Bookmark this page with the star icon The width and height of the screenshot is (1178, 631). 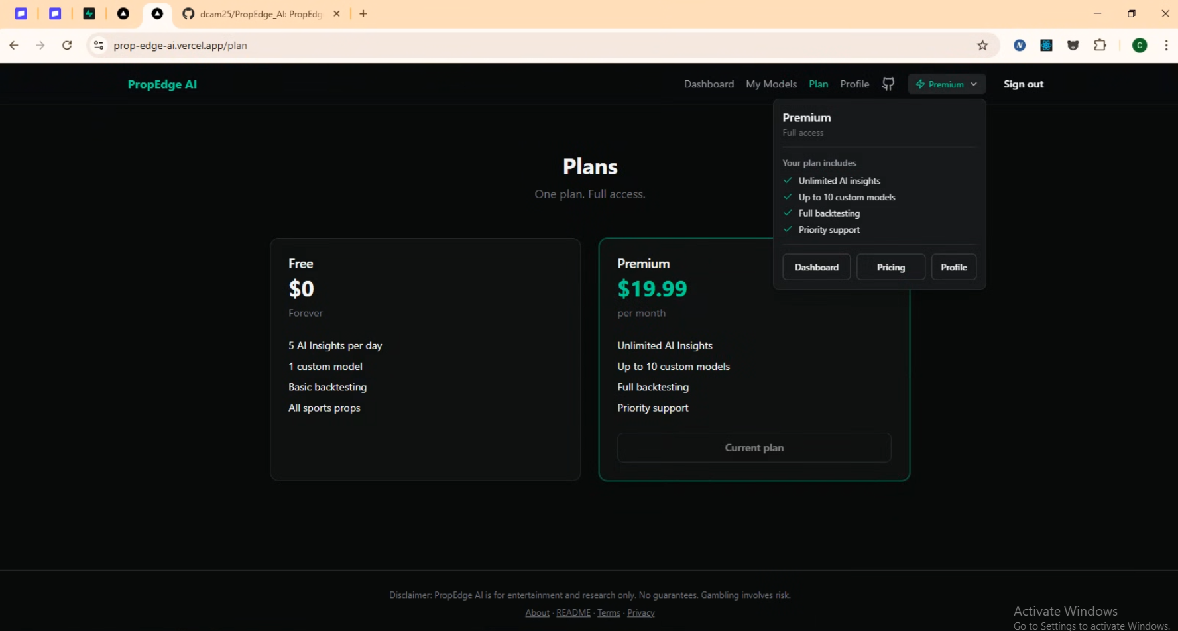[x=982, y=46]
